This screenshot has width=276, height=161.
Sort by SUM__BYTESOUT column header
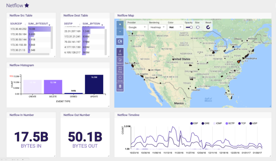39,23
